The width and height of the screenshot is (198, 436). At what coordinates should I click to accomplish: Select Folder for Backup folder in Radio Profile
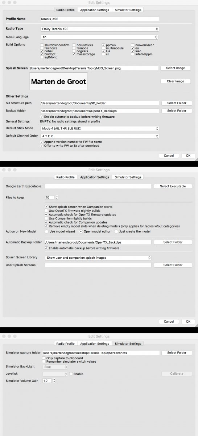coord(177,111)
